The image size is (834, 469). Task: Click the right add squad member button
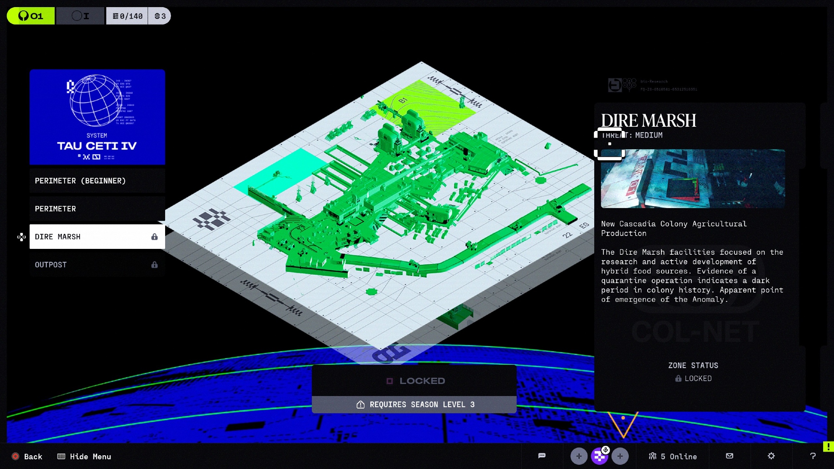point(620,456)
